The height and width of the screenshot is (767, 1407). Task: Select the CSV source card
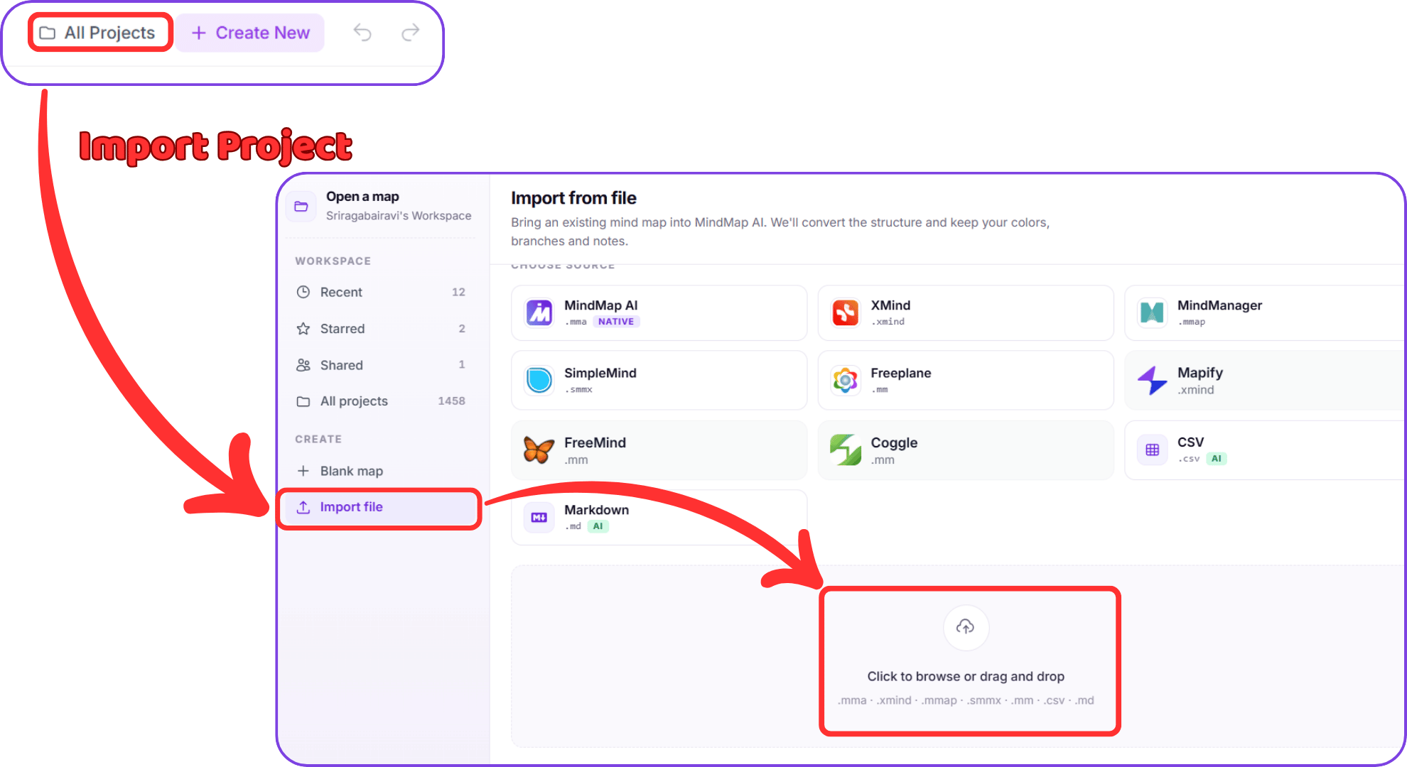[x=1265, y=450]
